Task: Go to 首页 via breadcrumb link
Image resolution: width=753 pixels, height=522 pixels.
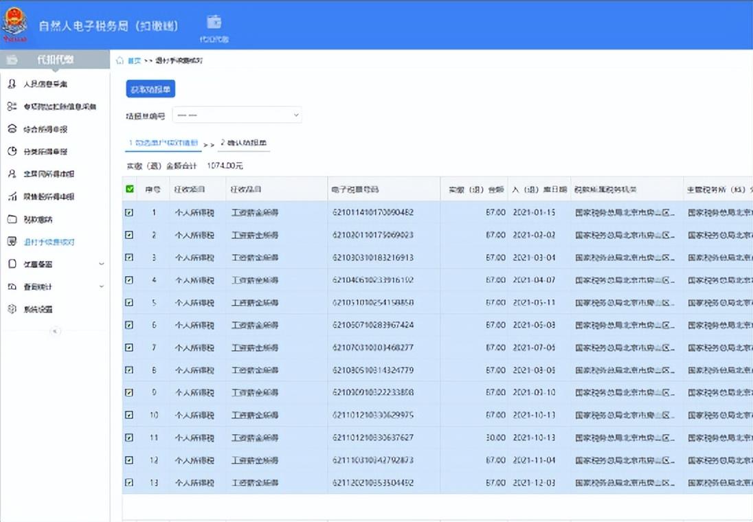Action: click(x=135, y=60)
